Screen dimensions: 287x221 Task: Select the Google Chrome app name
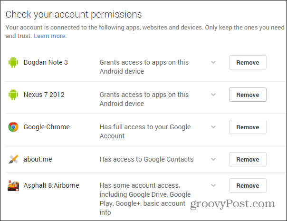pyautogui.click(x=47, y=127)
